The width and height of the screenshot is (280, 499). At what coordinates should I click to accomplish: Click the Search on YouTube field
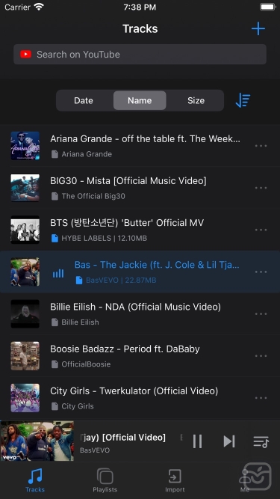tap(140, 55)
